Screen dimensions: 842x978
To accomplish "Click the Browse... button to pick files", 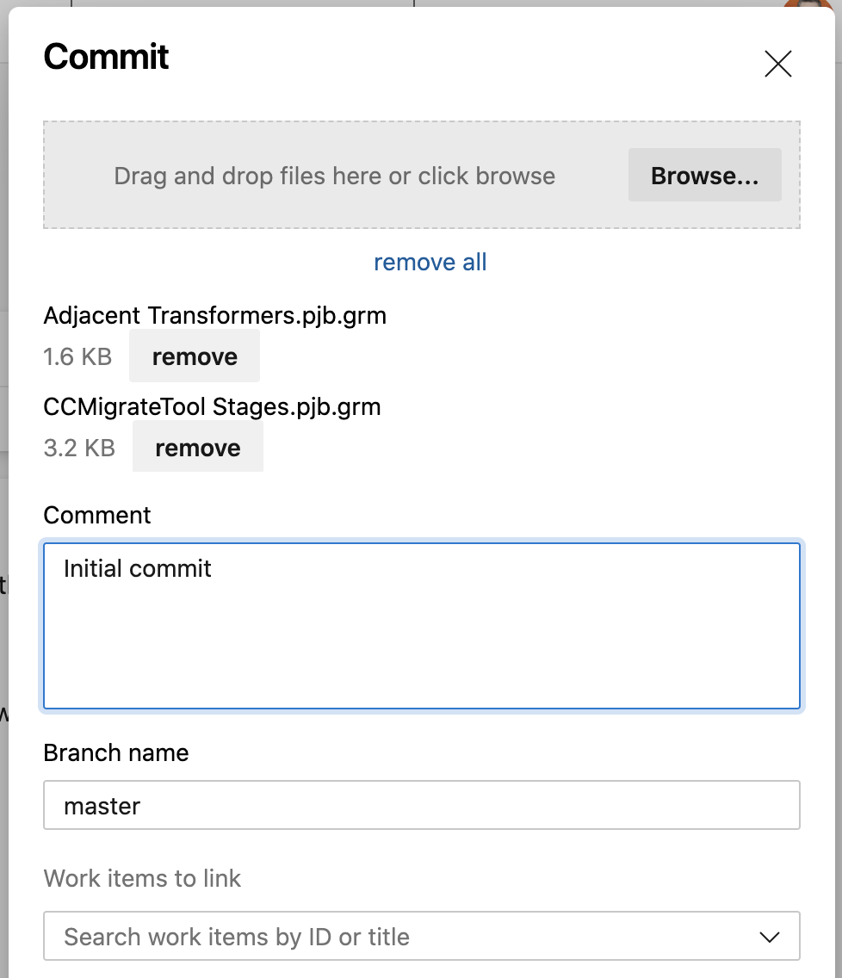I will (x=704, y=176).
